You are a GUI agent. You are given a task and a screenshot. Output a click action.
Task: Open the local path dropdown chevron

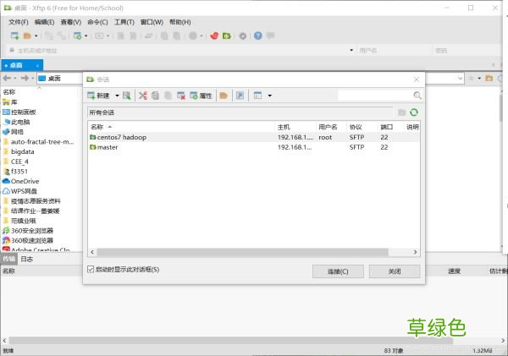[460, 79]
